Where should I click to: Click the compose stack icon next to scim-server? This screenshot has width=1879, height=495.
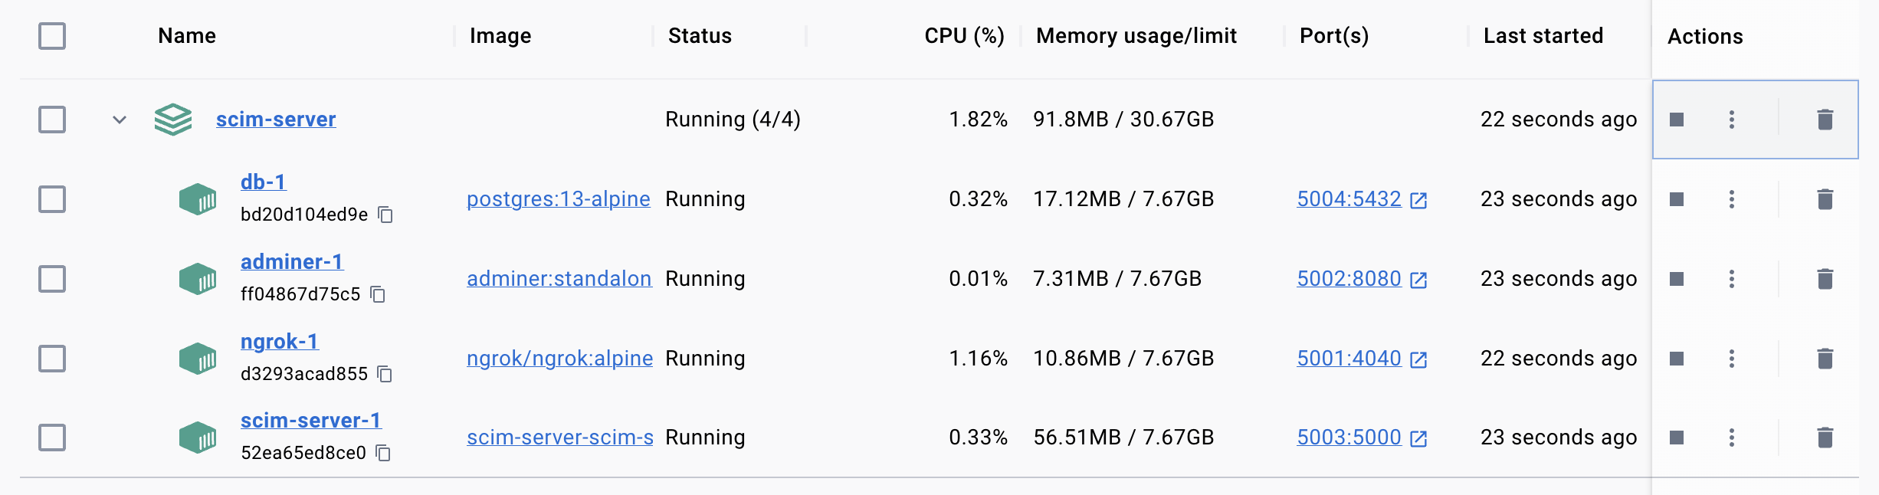[x=173, y=120]
